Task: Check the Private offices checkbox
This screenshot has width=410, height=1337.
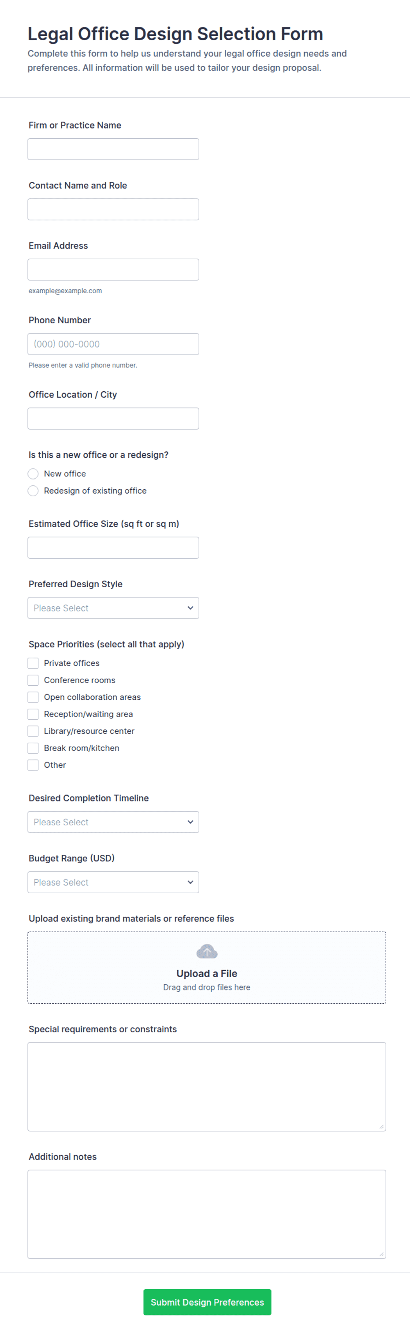Action: coord(33,663)
